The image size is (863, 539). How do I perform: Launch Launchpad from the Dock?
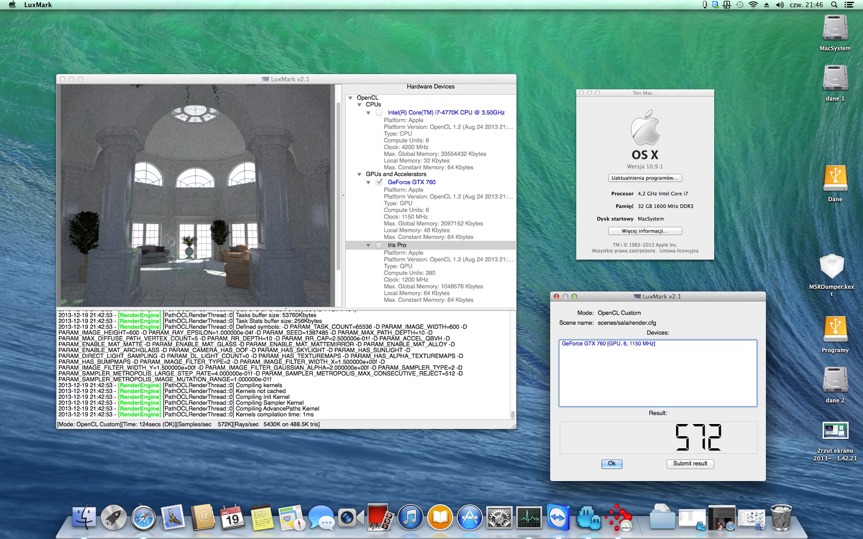tap(114, 517)
